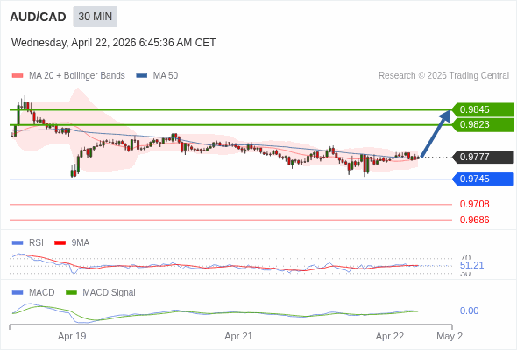Click the 30 MIN timeframe badge
The width and height of the screenshot is (517, 350).
95,17
